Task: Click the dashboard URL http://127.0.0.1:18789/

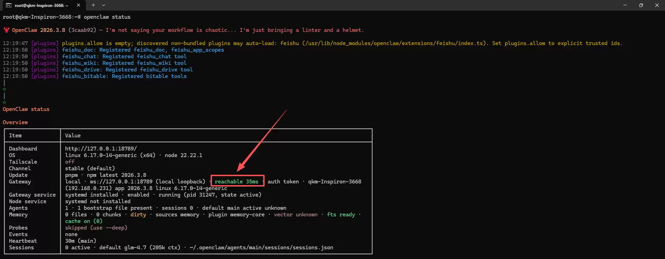Action: [x=101, y=149]
